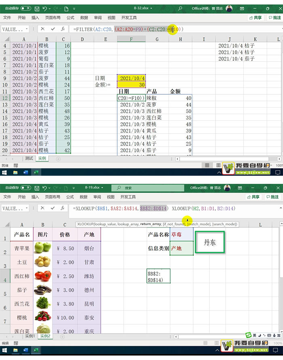The width and height of the screenshot is (283, 360).
Task: Click Undo icon in 8-19.xlsx window
Action: coord(44,188)
